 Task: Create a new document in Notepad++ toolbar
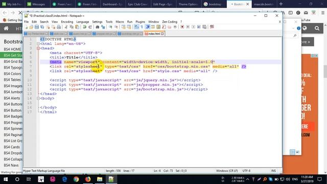[26, 27]
